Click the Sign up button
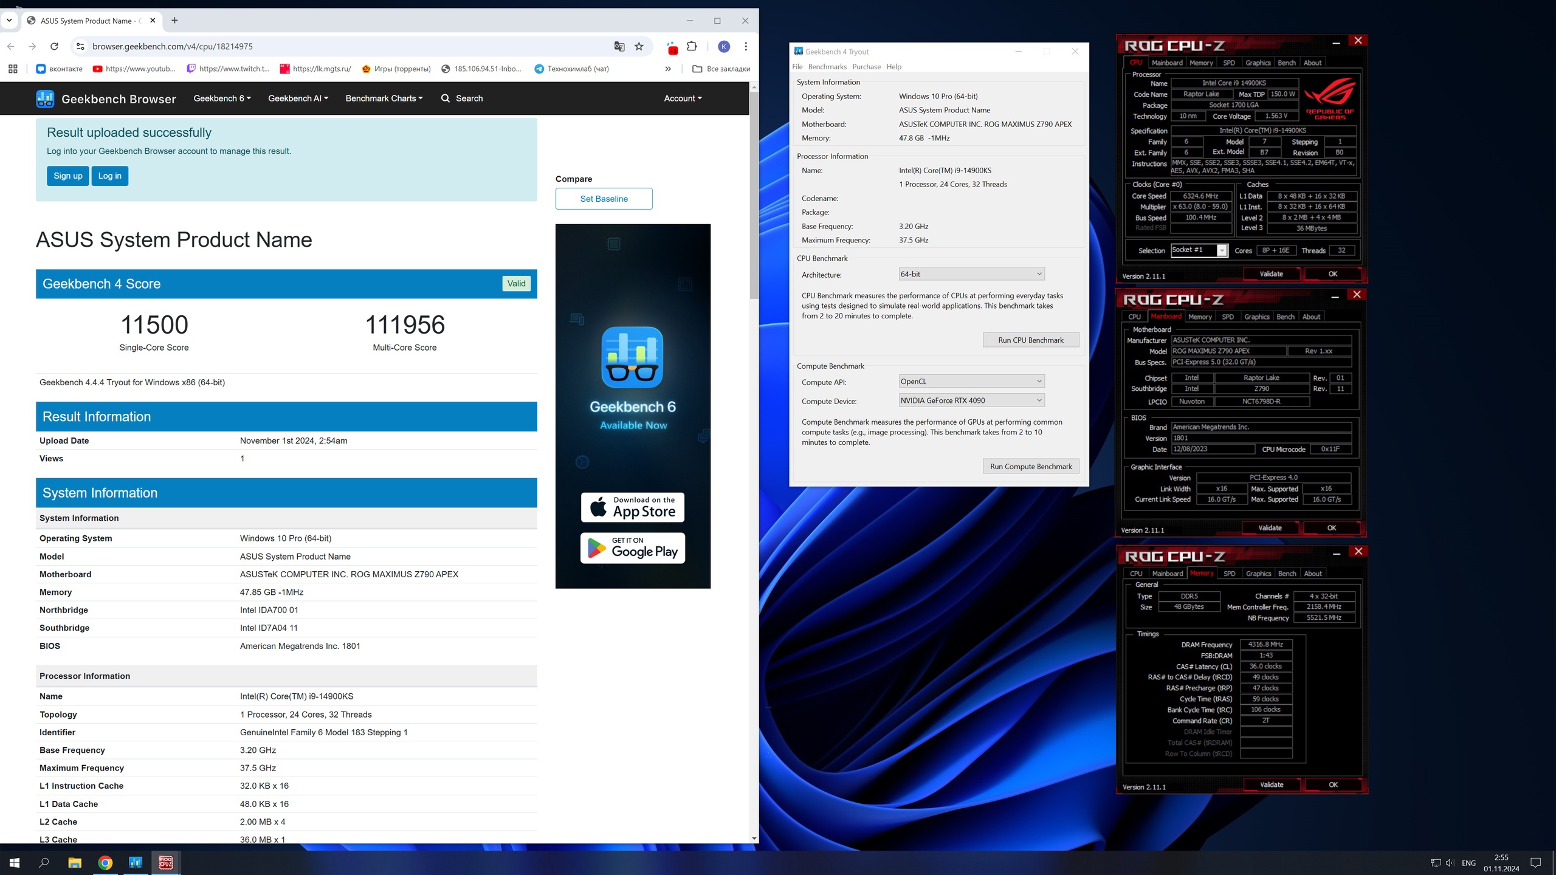Image resolution: width=1556 pixels, height=875 pixels. (x=68, y=176)
